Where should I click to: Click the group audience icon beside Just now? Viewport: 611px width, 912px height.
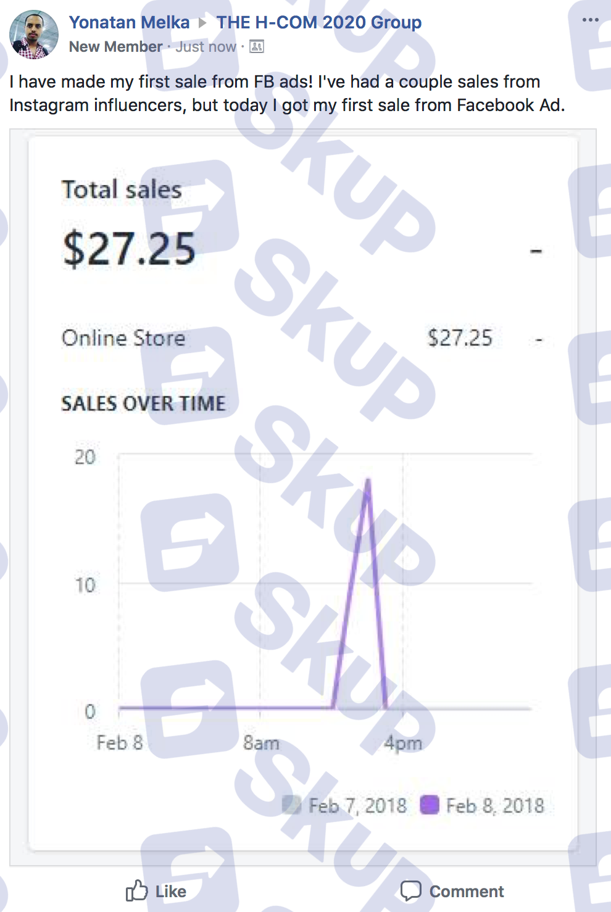click(x=257, y=47)
